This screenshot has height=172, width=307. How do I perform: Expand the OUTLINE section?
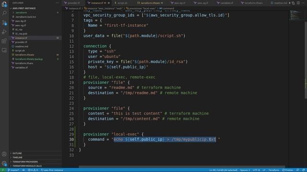point(35,153)
